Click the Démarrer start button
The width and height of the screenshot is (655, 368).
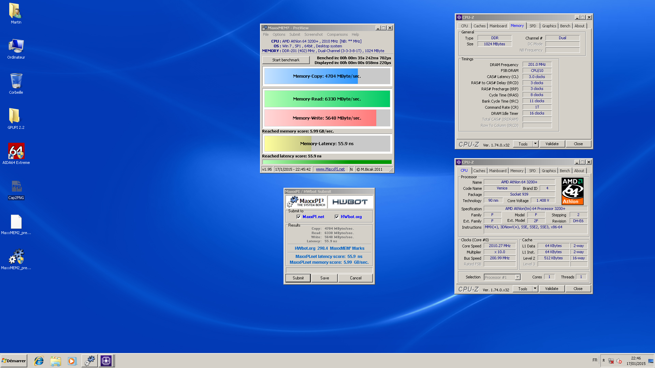pyautogui.click(x=14, y=361)
